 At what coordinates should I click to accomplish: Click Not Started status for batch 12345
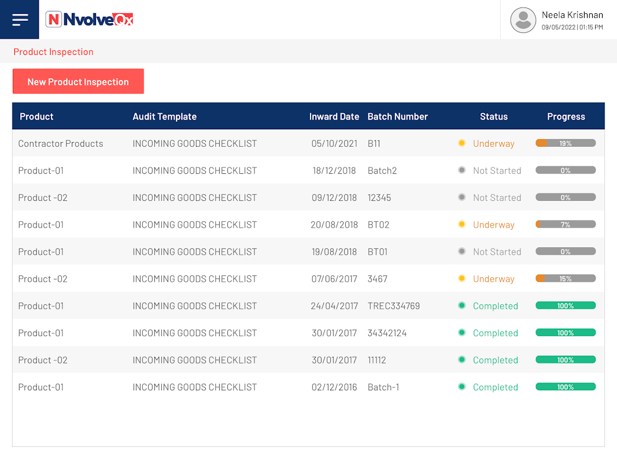point(497,198)
